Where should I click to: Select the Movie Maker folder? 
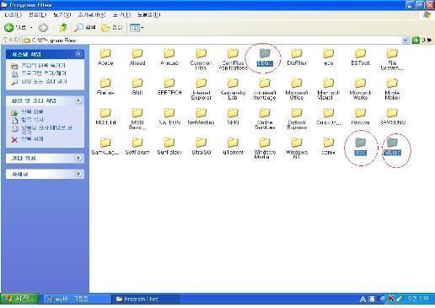tap(392, 89)
